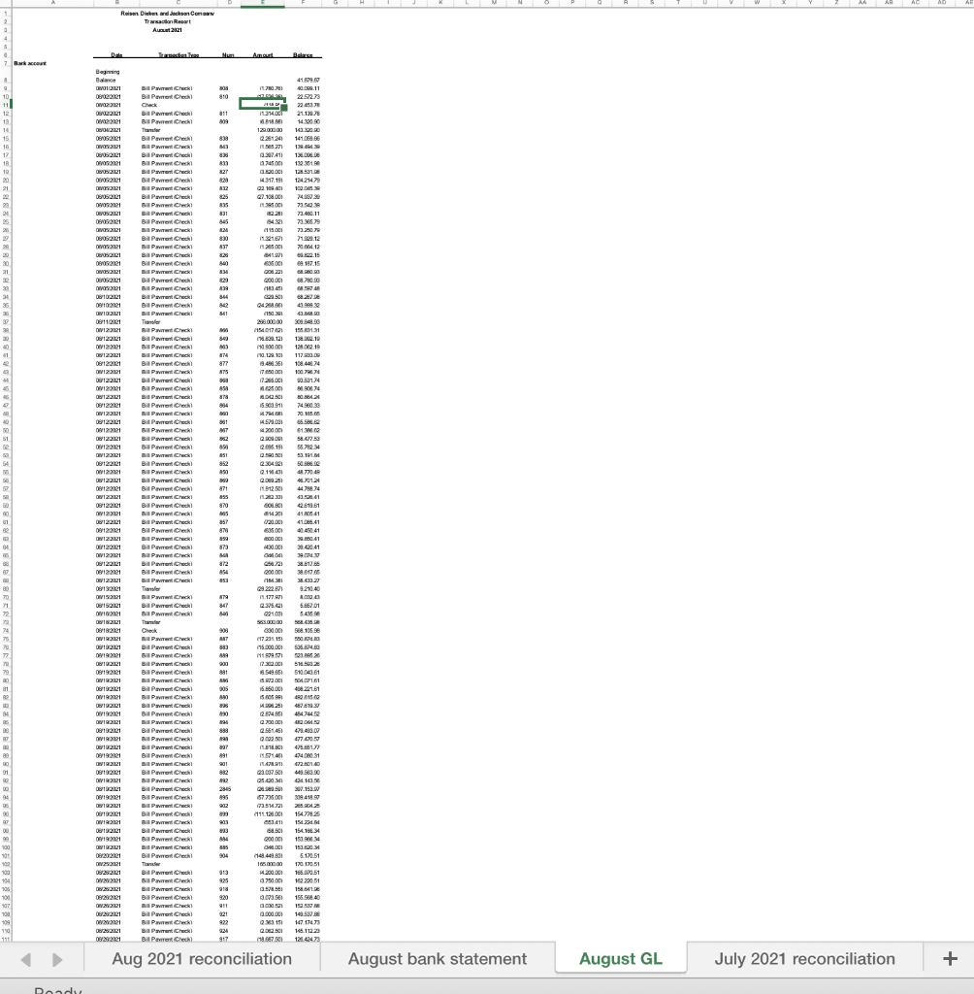Screen dimensions: 974x994
Task: Select the 'Check' cell in row 74
Action: (x=149, y=631)
